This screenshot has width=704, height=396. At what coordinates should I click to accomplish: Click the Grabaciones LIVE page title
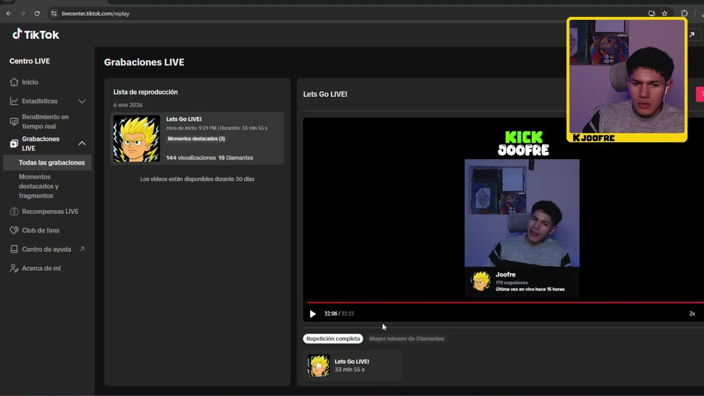coord(144,62)
